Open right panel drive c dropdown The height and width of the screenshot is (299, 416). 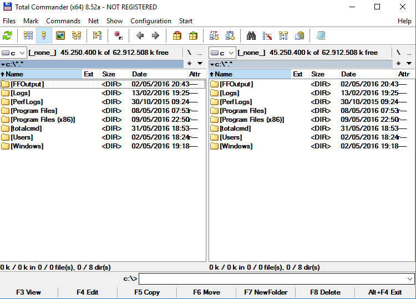point(222,53)
